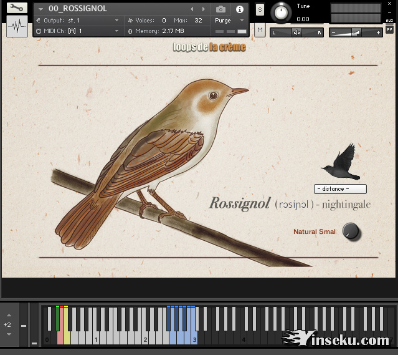Go to next instrument with right arrow
Image resolution: width=398 pixels, height=355 pixels.
coord(203,9)
